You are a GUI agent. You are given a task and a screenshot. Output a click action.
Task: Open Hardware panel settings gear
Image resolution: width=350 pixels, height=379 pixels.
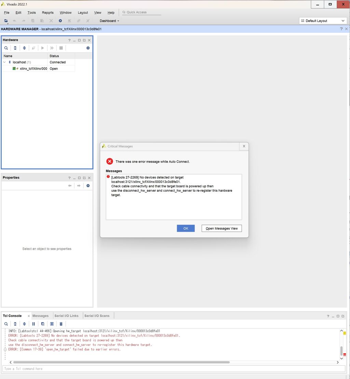88,48
